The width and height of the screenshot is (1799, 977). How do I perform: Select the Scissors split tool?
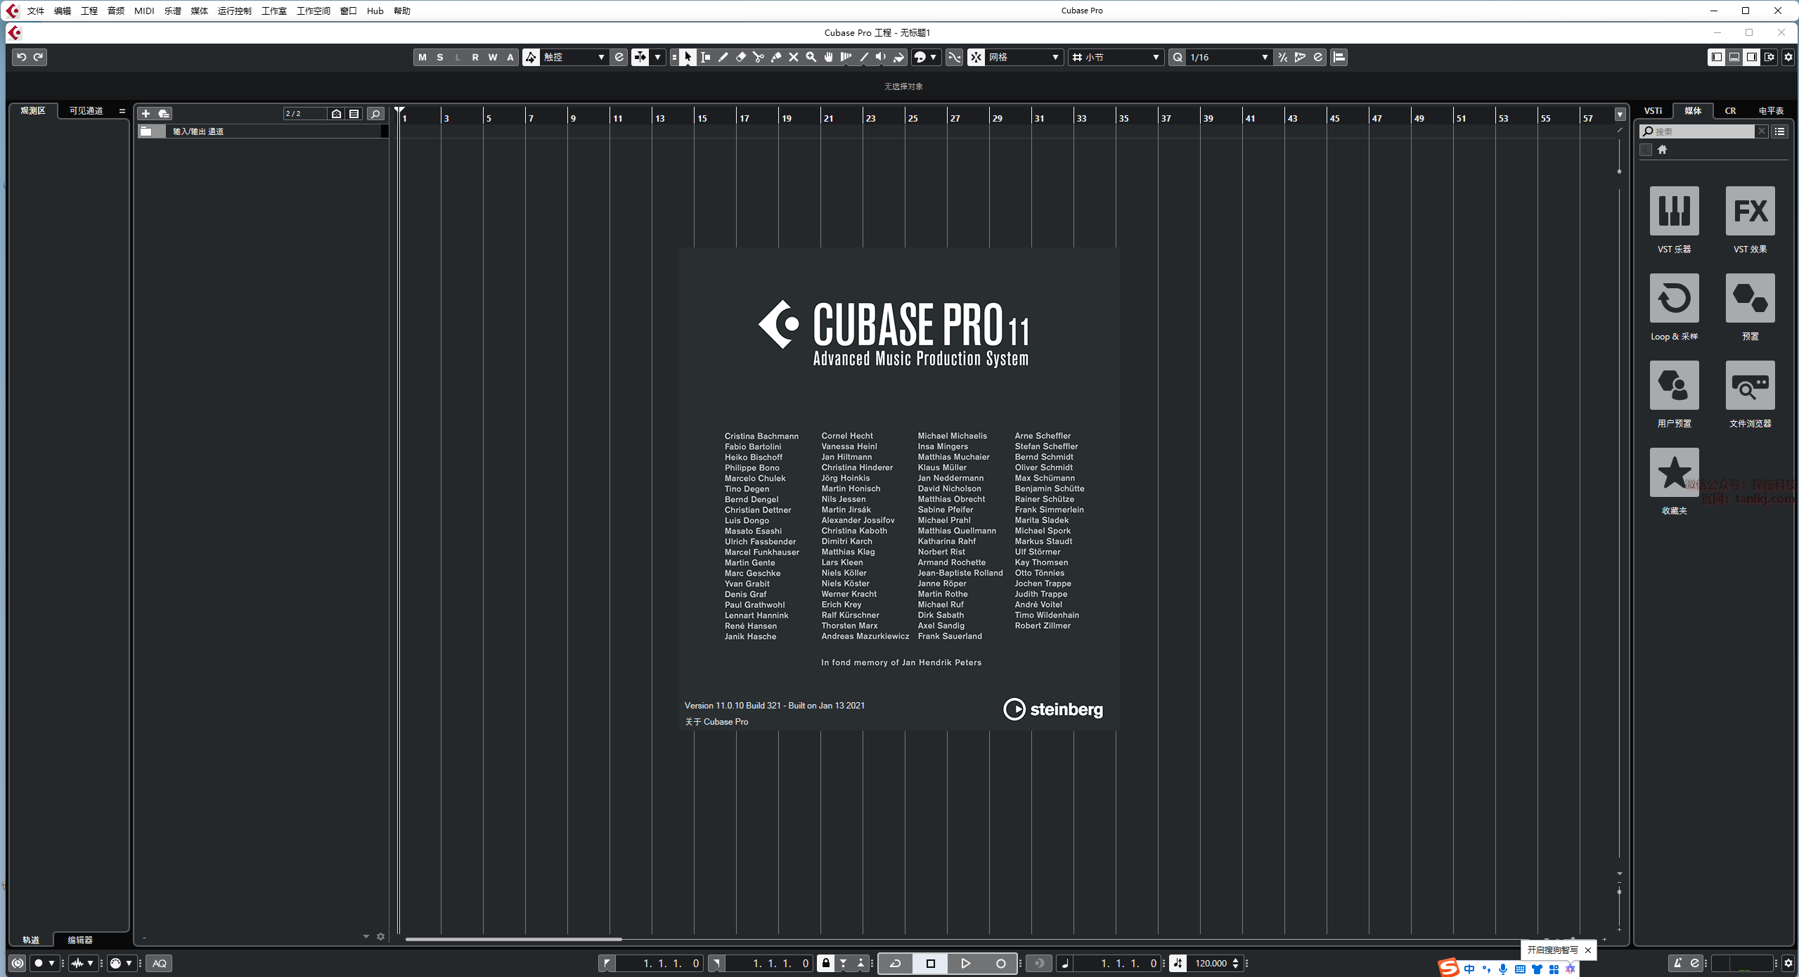[758, 58]
